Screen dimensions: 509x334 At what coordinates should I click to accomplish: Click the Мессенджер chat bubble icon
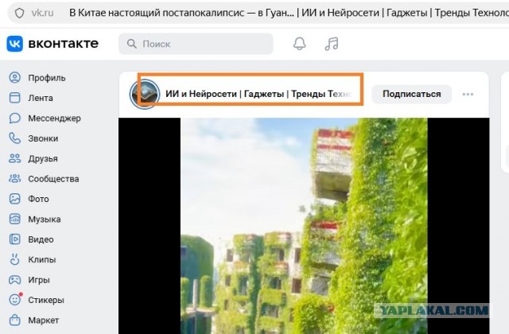14,118
